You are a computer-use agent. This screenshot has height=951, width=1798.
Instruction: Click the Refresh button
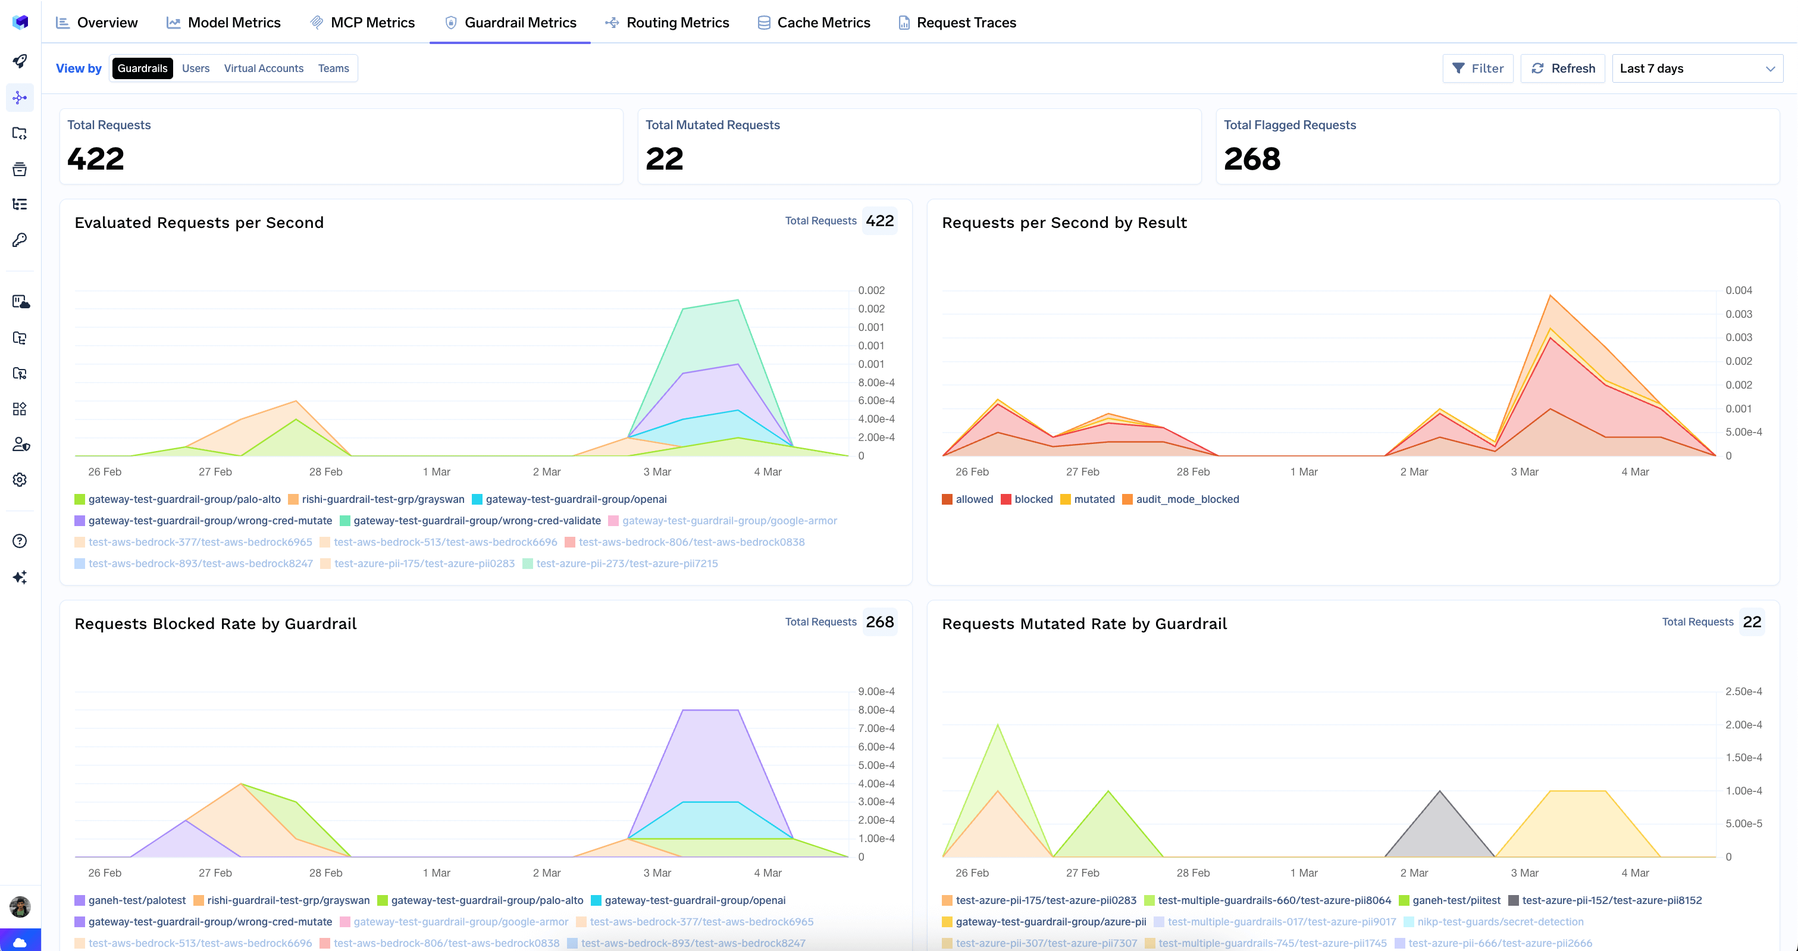1562,68
